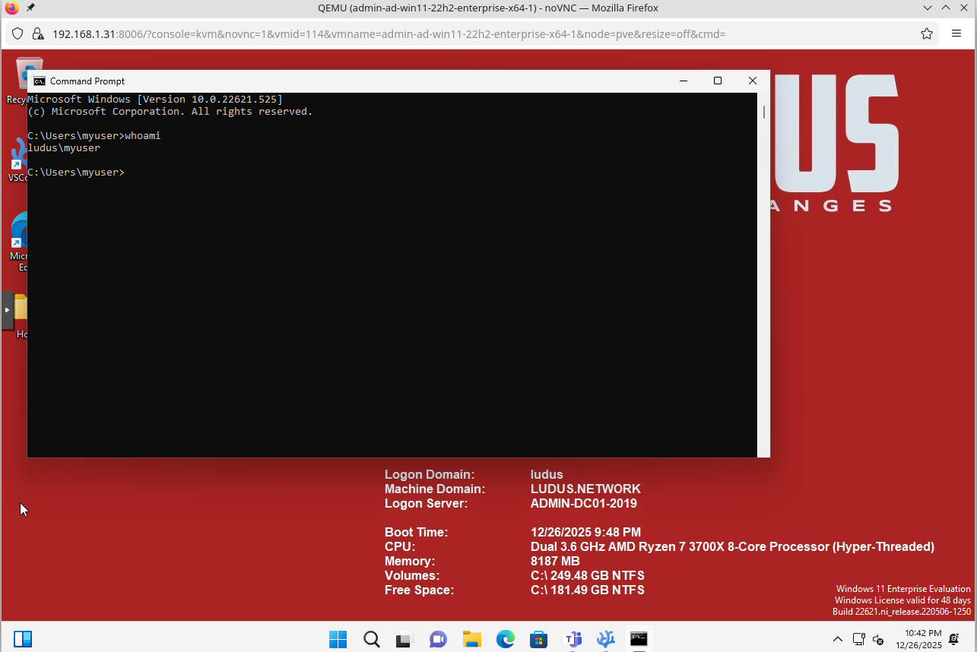This screenshot has height=652, width=977.
Task: Click the Command Prompt scrollbar
Action: [763, 112]
